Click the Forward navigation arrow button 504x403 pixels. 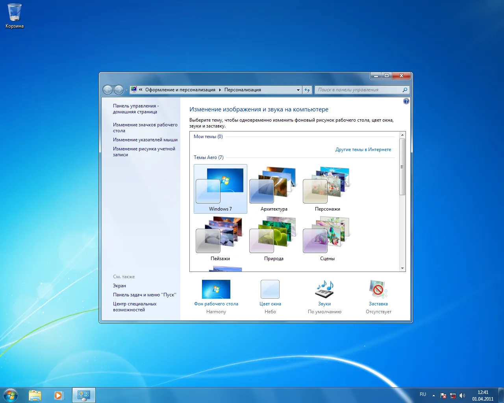tap(119, 90)
